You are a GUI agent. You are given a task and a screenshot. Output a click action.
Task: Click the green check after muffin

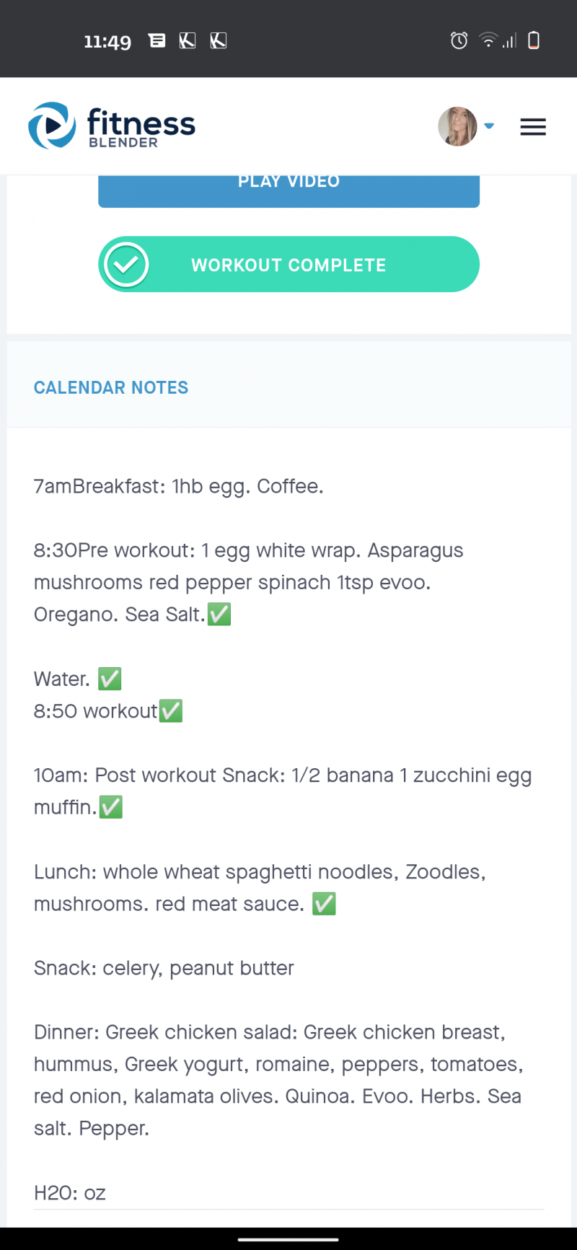coord(111,807)
